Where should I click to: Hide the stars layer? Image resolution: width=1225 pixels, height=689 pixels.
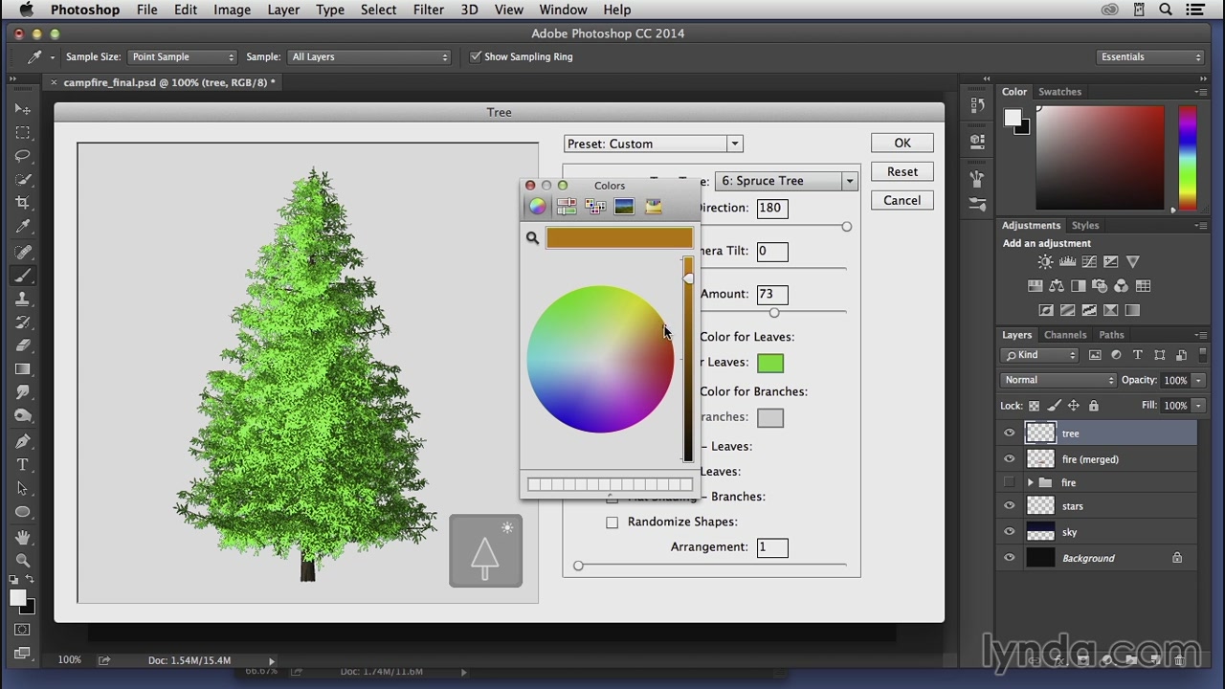pyautogui.click(x=1009, y=506)
